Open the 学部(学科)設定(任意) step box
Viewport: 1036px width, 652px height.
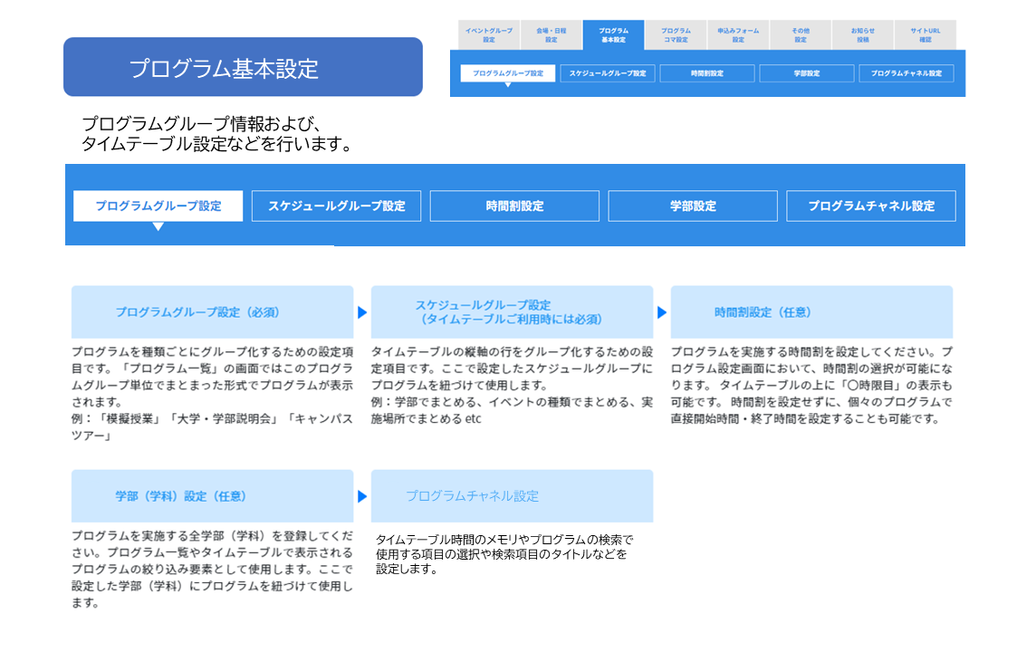coord(212,496)
